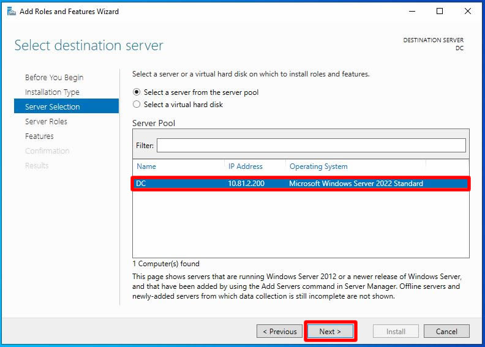Go to Installation Type step
Image resolution: width=485 pixels, height=347 pixels.
coord(52,92)
